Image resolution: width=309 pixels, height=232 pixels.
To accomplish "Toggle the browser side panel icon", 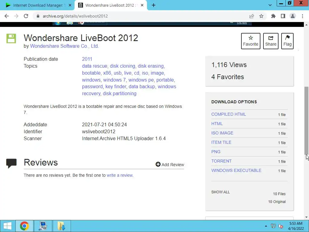I will point(283,16).
